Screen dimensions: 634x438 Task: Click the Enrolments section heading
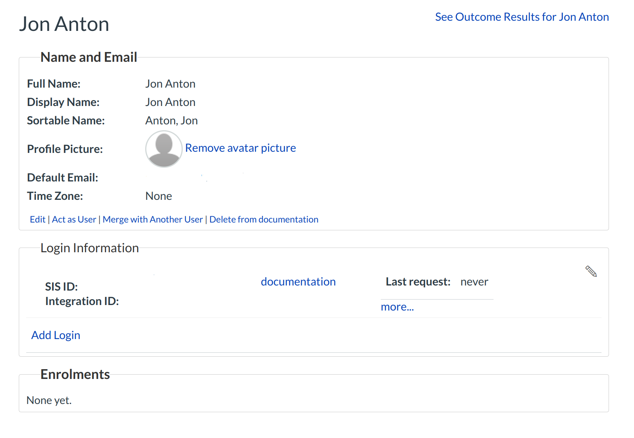click(75, 374)
